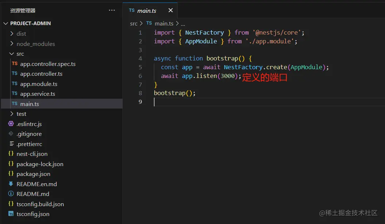Click the bootstrap function name on line 4
Image resolution: width=385 pixels, height=224 pixels.
(222, 58)
